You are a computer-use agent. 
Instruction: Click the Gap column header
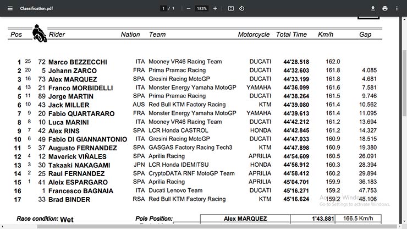[x=365, y=35]
